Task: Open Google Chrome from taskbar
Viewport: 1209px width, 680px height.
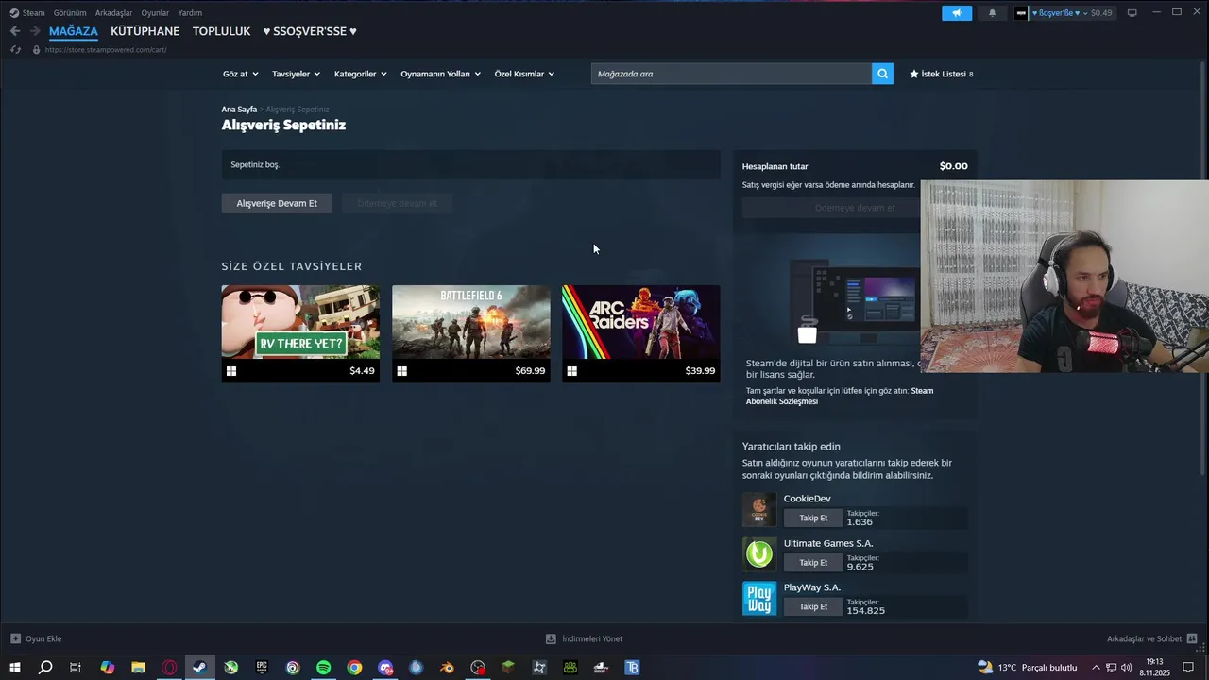Action: (x=354, y=668)
